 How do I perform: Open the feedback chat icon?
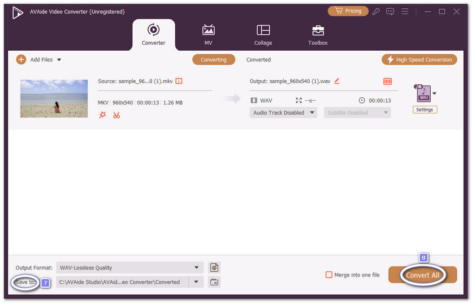click(x=390, y=11)
